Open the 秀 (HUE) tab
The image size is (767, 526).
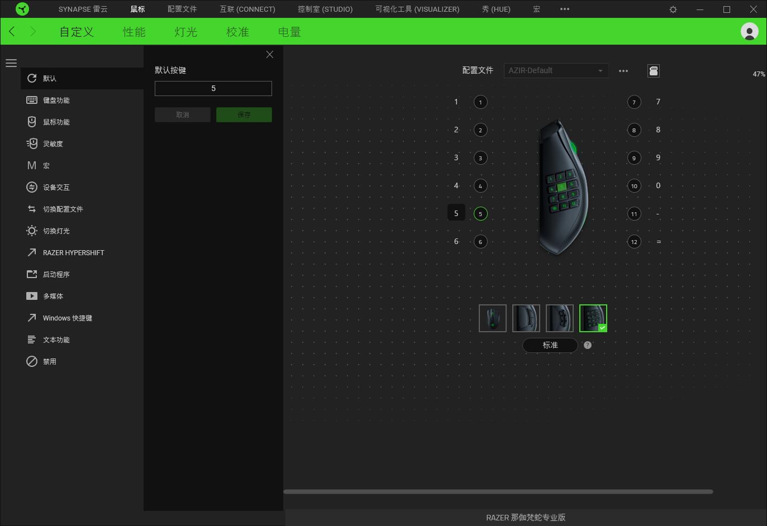coord(496,9)
